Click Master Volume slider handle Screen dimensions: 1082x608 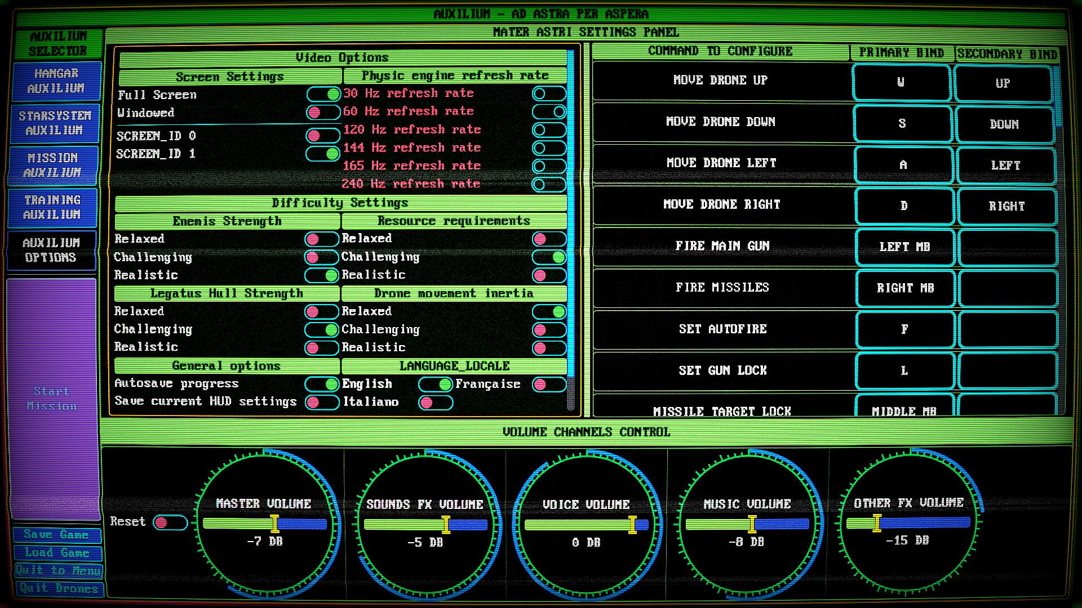tap(274, 524)
